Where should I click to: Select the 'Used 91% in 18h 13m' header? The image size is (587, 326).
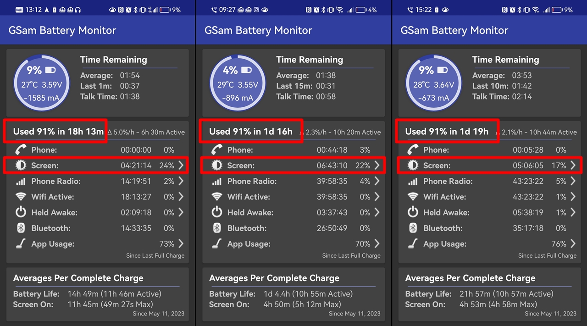[x=58, y=132]
